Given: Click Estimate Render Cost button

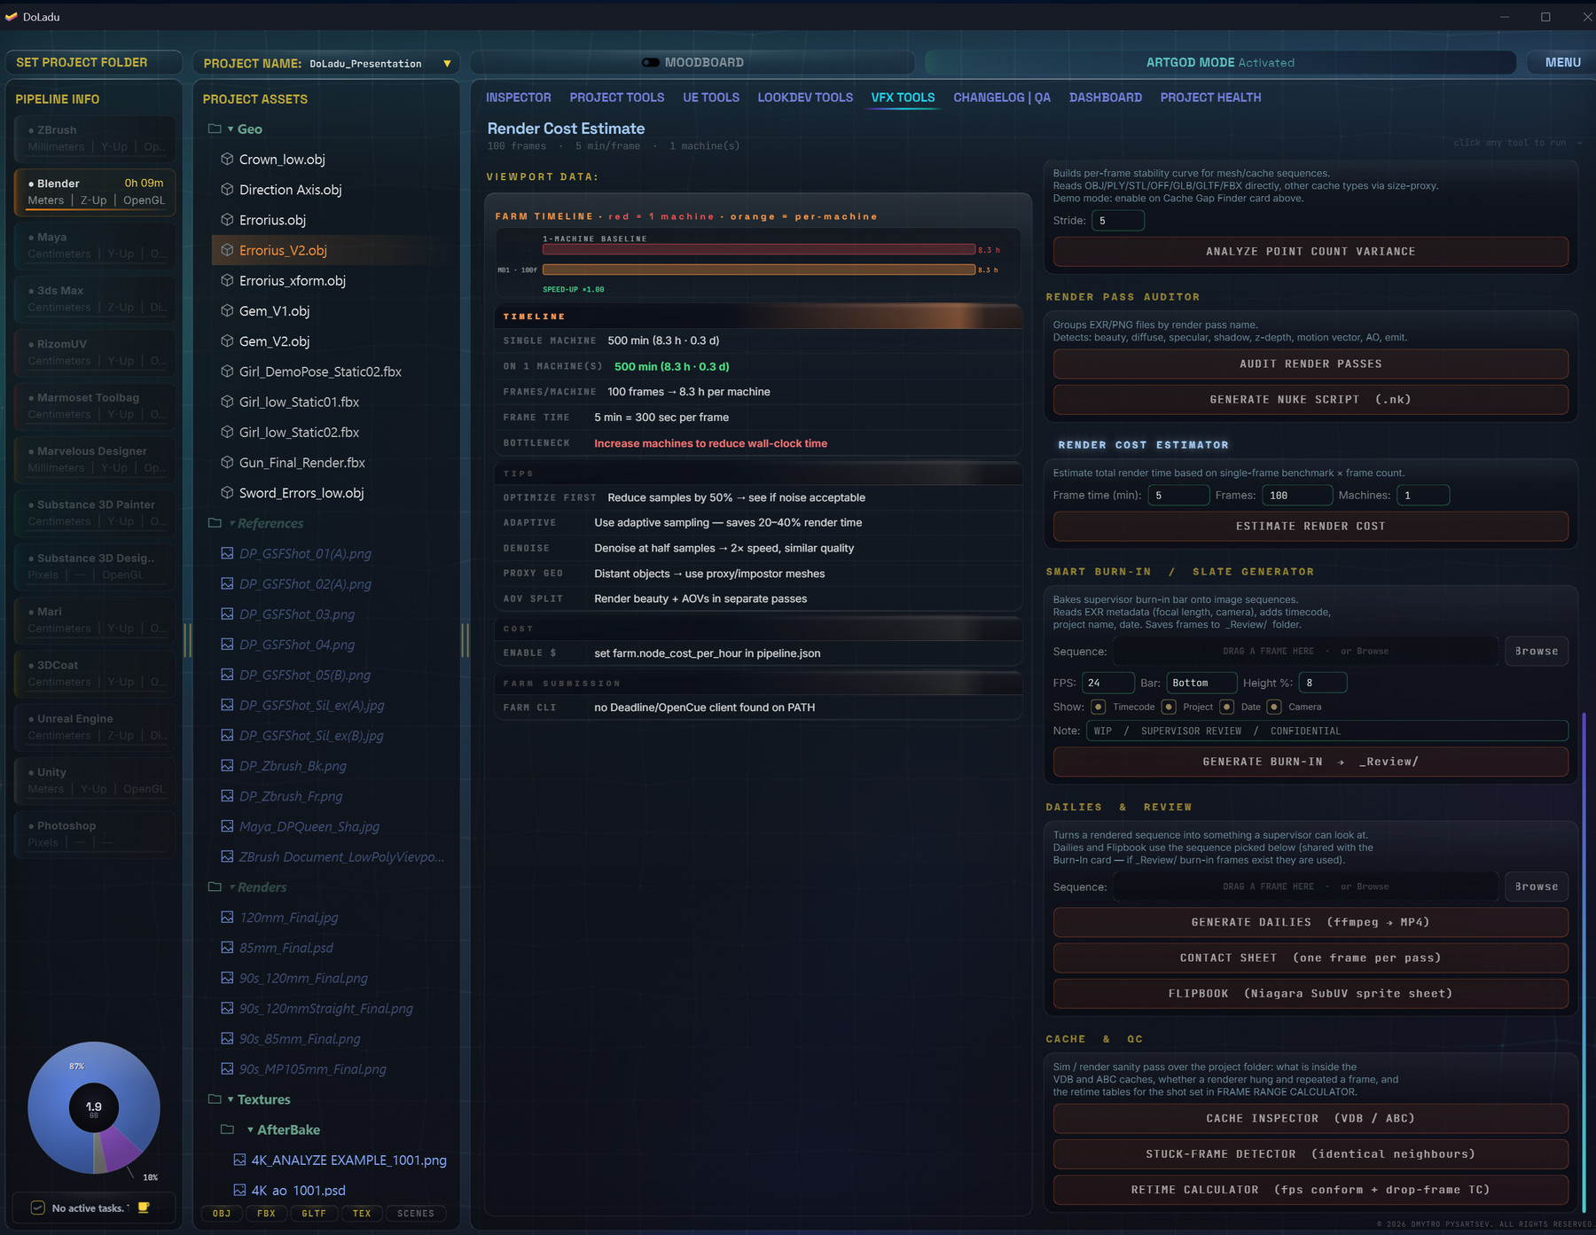Looking at the screenshot, I should click(x=1310, y=526).
